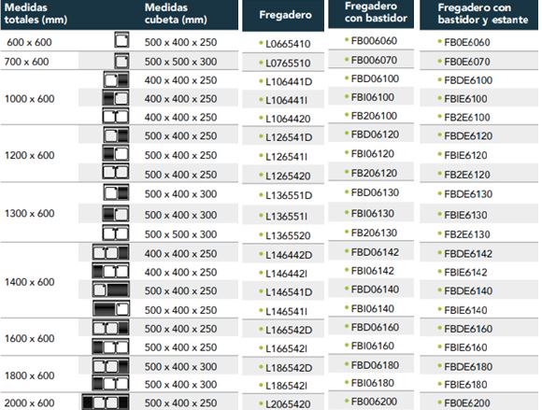Click reference code L0665410
Viewport: 542px width, 410px height.
click(x=288, y=44)
